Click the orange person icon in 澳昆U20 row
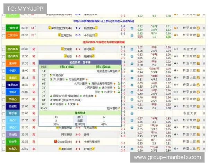The width and height of the screenshot is (208, 166). (x=198, y=85)
